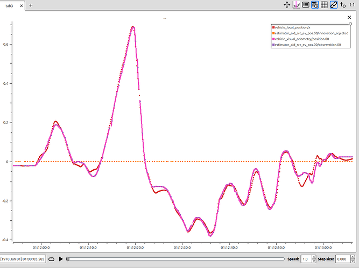Image resolution: width=359 pixels, height=268 pixels.
Task: Toggle legend visibility with the list icon
Action: (x=306, y=5)
